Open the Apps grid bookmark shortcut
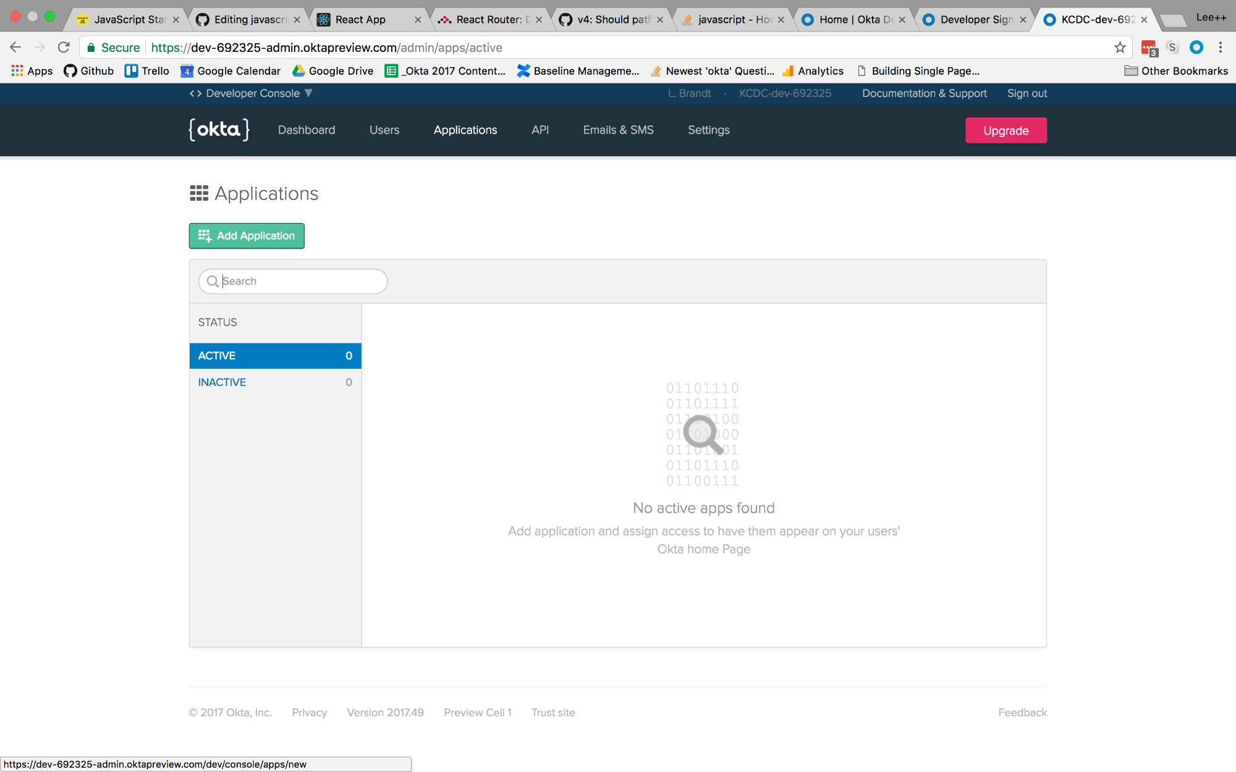Viewport: 1236px width, 772px height. pos(32,71)
